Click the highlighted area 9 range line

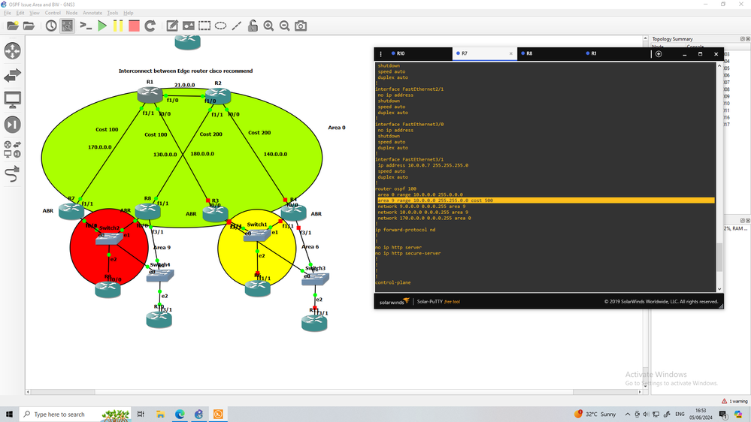(x=546, y=200)
